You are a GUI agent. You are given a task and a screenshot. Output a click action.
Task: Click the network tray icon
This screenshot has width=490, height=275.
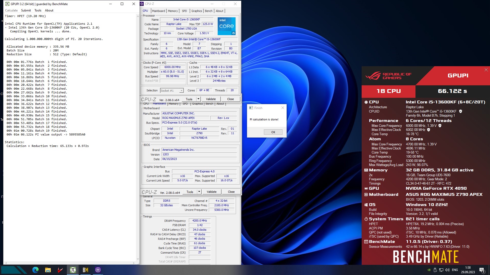[x=441, y=270]
